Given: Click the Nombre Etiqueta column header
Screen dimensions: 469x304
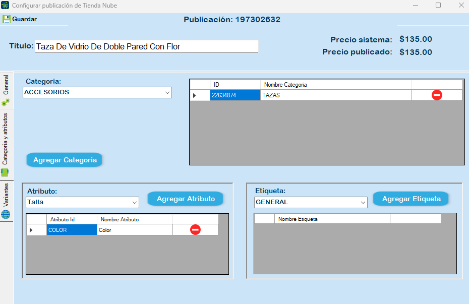Looking at the screenshot, I should tap(332, 219).
